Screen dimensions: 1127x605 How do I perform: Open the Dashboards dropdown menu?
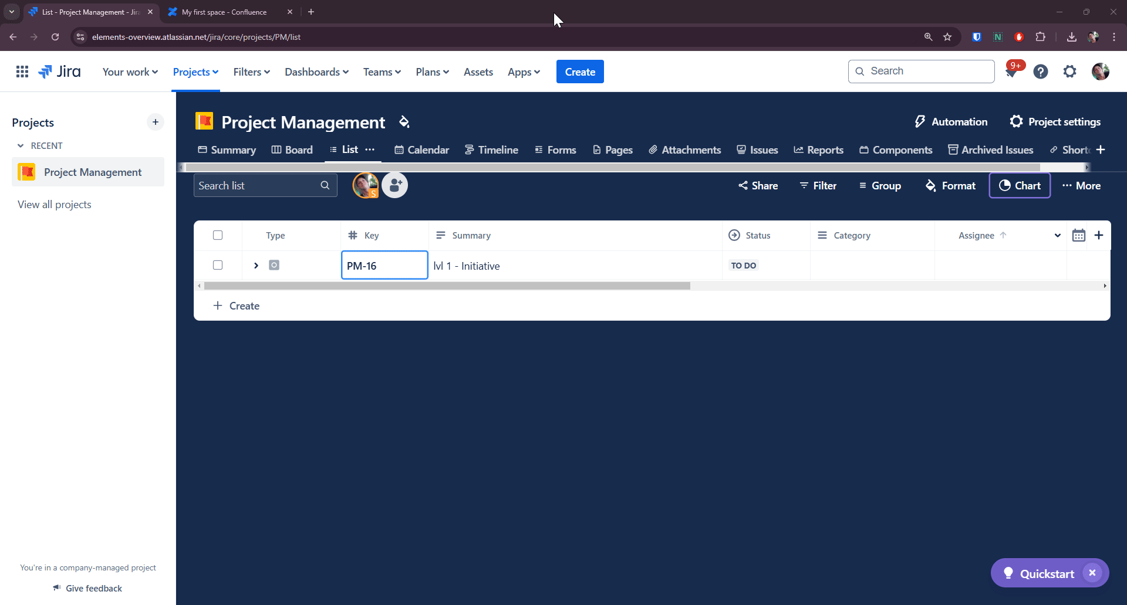(x=316, y=72)
